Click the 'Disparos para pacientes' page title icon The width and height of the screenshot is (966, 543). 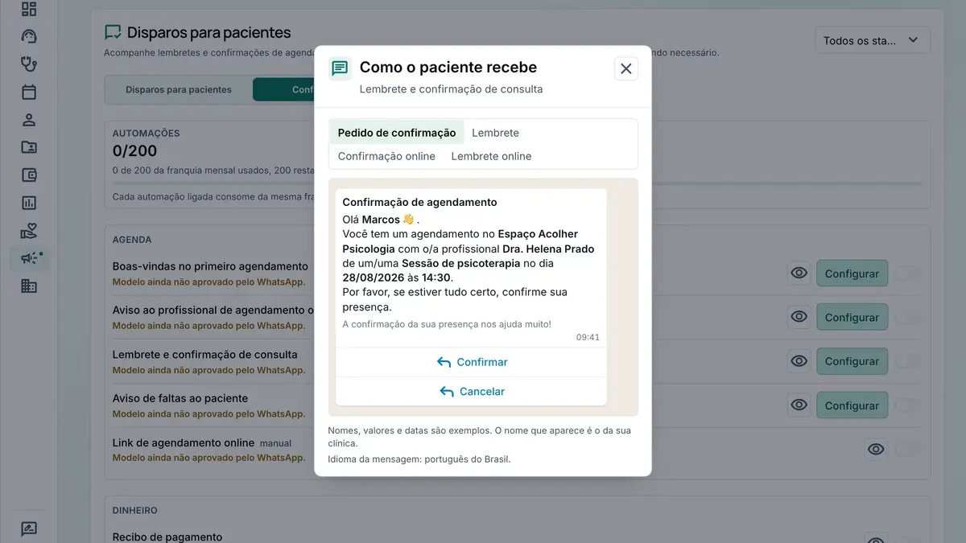[113, 33]
